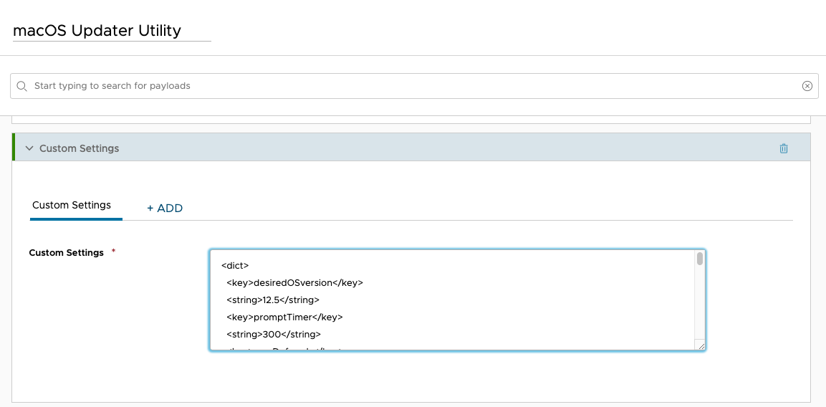The height and width of the screenshot is (407, 826).
Task: Add another settings tab with + ADD
Action: coord(165,209)
